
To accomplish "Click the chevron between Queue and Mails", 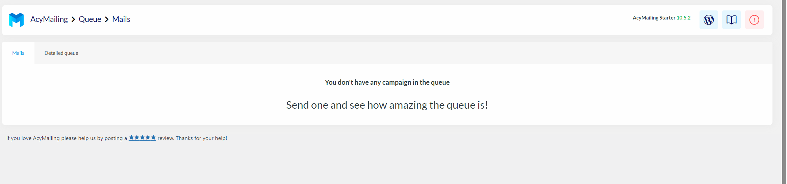I will (x=107, y=20).
